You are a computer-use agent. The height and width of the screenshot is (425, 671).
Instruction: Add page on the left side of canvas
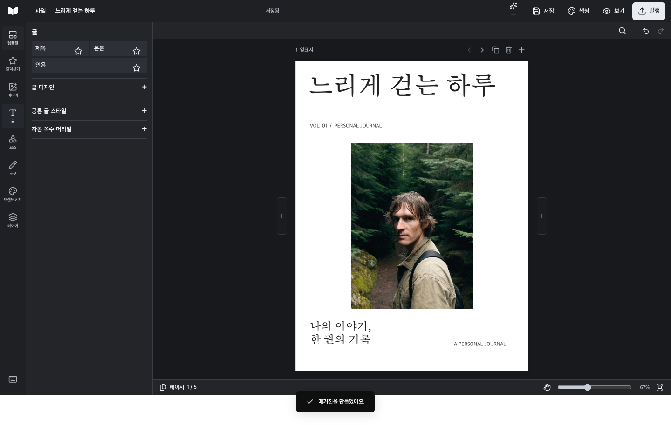(x=282, y=216)
